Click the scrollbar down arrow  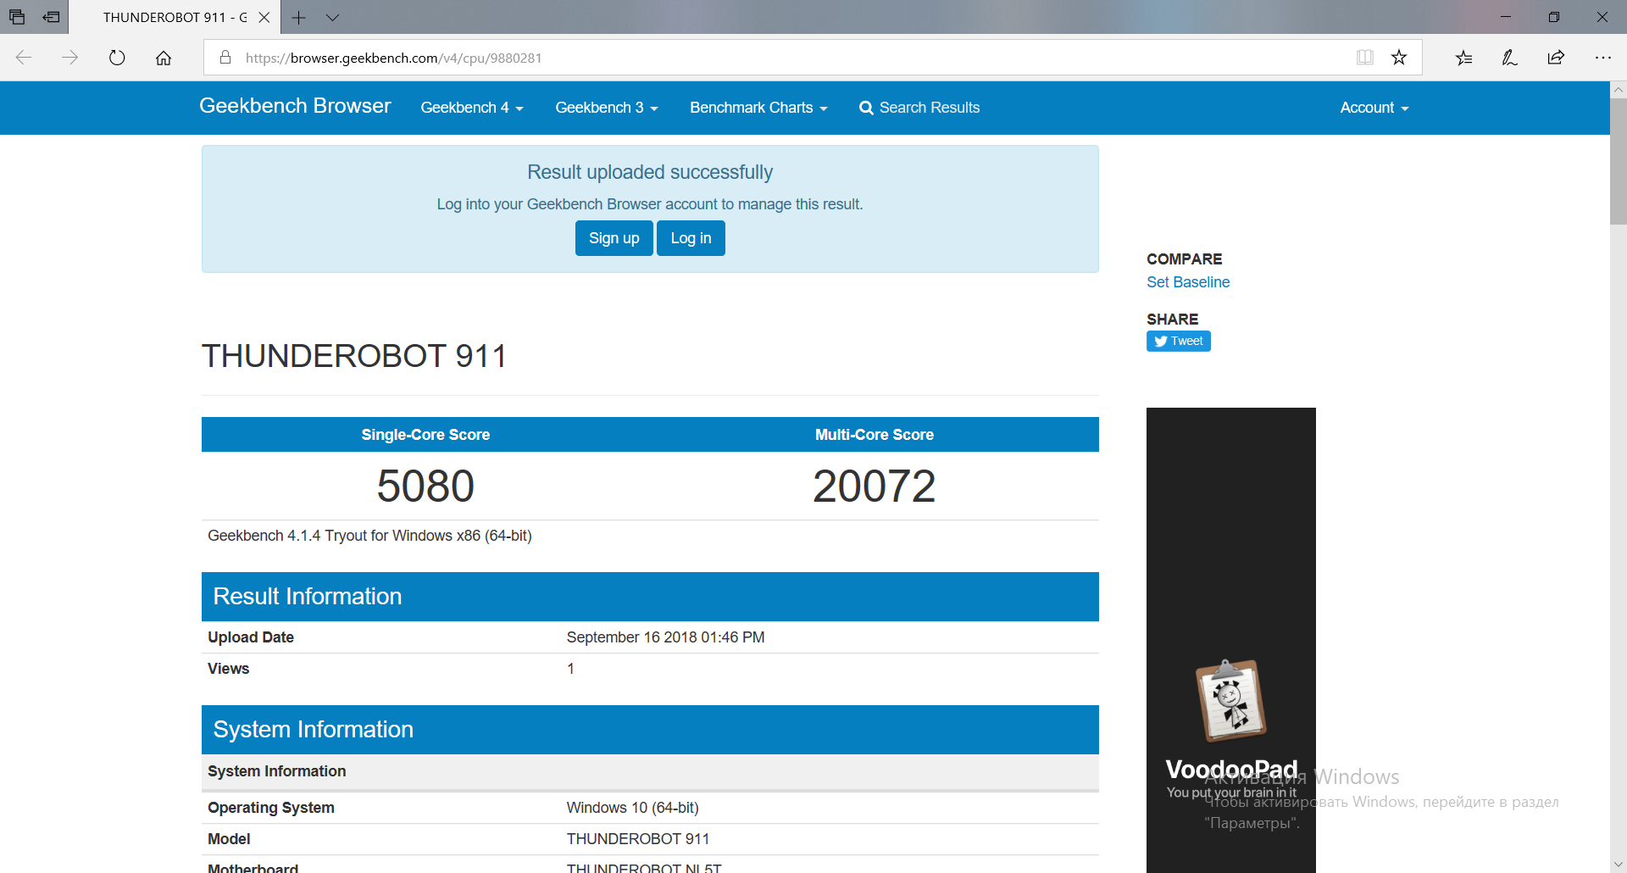click(x=1618, y=865)
